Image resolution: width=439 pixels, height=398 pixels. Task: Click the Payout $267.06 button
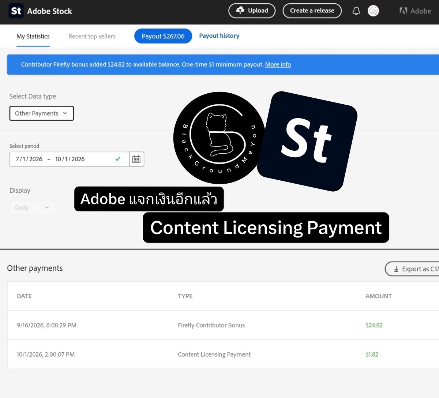point(163,36)
